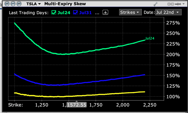This screenshot has height=113, width=188.
Task: Open the Date Jul 22nd dropdown
Action: pyautogui.click(x=168, y=12)
